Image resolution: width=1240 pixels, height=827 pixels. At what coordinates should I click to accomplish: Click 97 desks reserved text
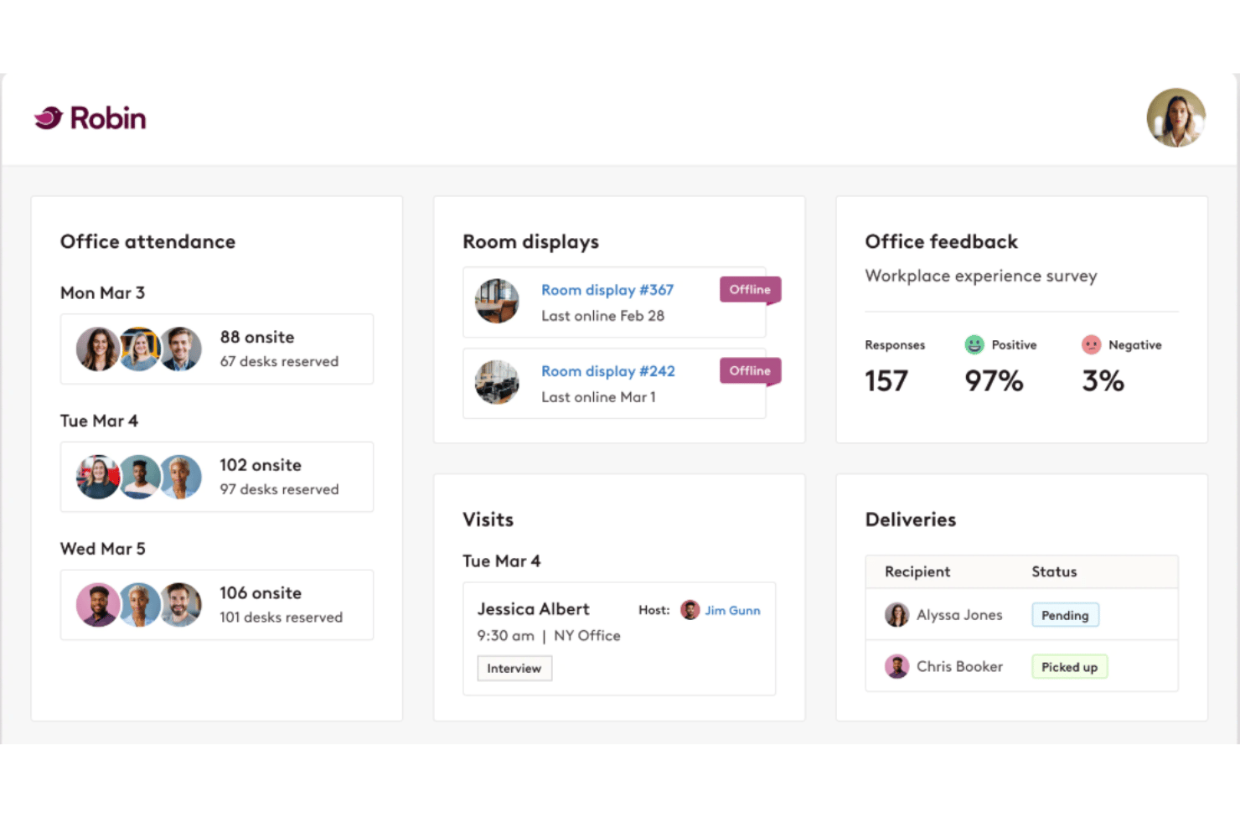pyautogui.click(x=280, y=489)
